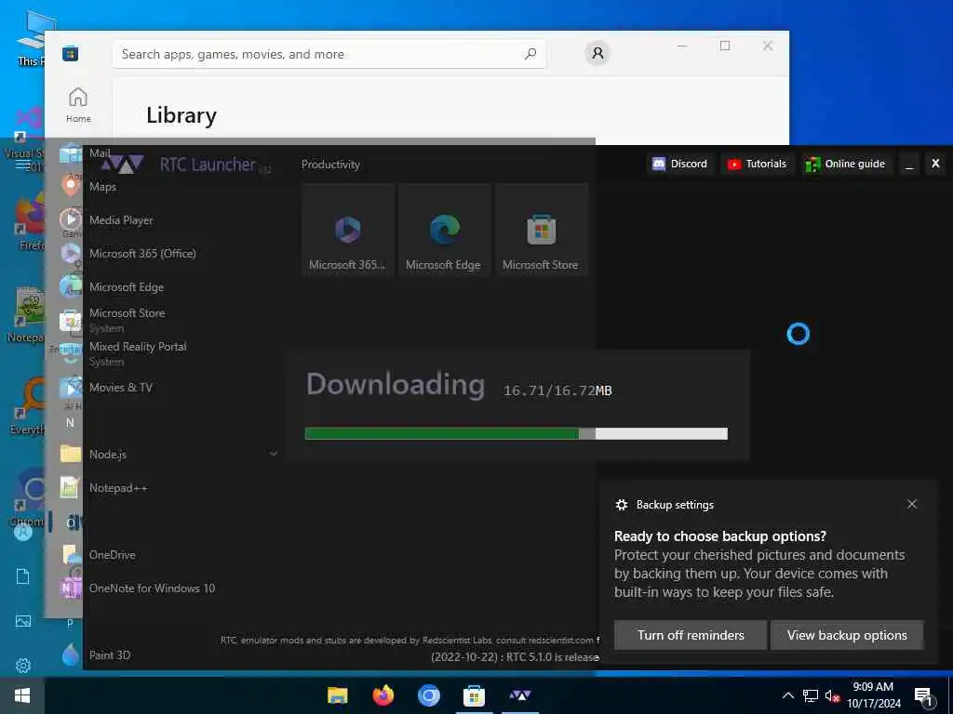Click Downloading status text
Screen dimensions: 953x714
(395, 385)
